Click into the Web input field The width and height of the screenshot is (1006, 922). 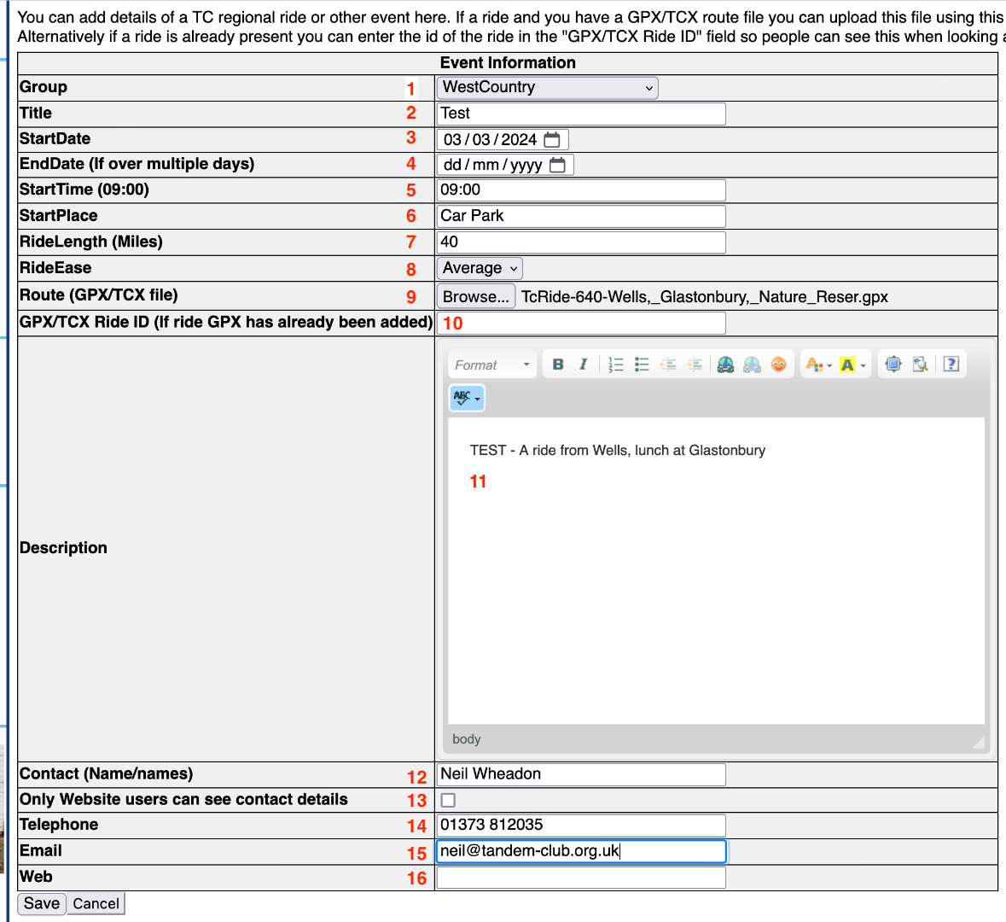581,878
